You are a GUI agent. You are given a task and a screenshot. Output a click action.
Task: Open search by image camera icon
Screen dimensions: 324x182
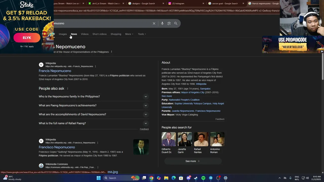coord(169,24)
